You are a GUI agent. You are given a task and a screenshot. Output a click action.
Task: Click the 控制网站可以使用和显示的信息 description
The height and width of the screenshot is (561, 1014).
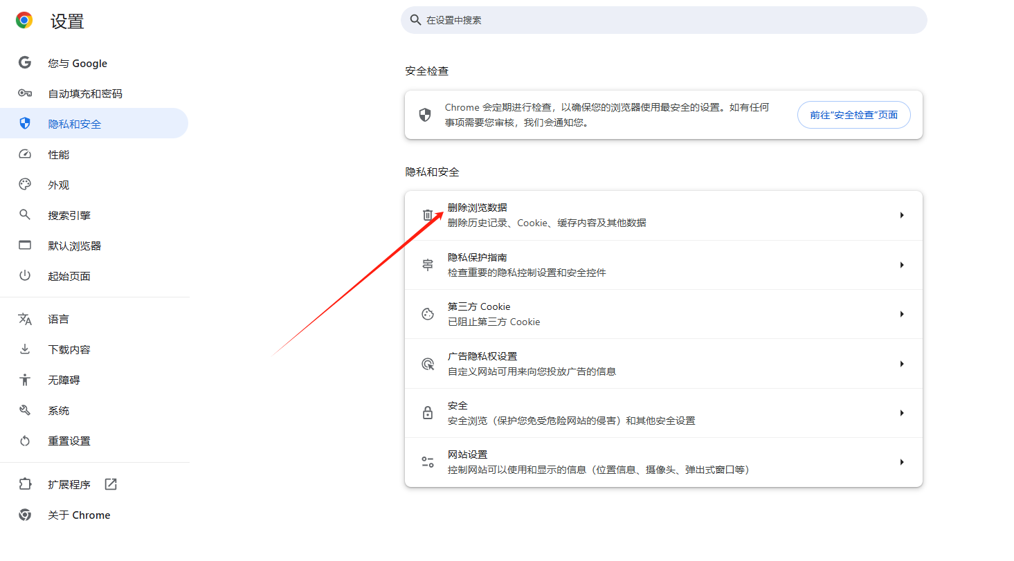click(x=599, y=470)
